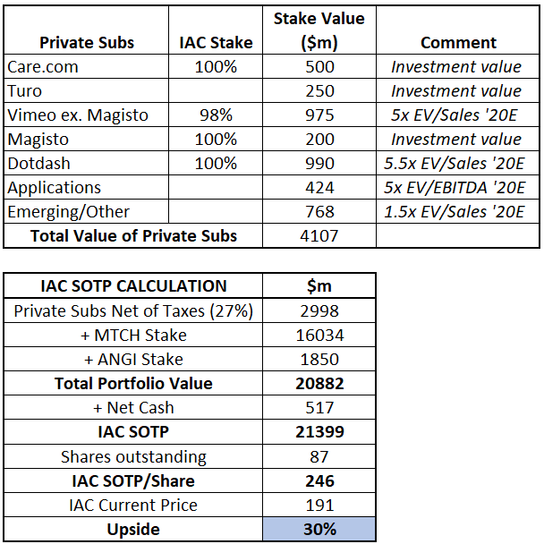
Task: Click the + ANGI Stake cell
Action: (133, 359)
